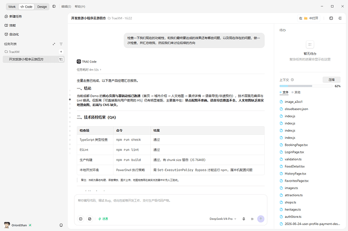
Task: Toggle the 速通 fast mode
Action: (103, 219)
